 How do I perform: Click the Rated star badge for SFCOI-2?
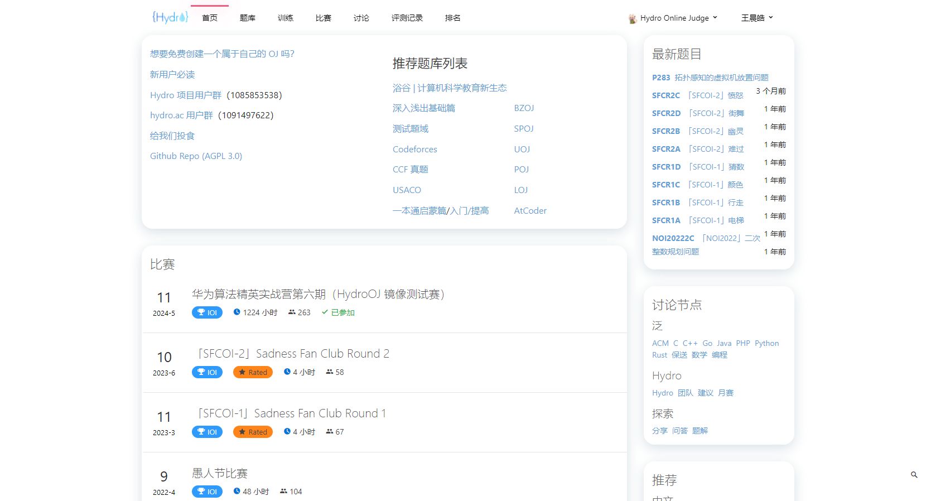(x=253, y=372)
